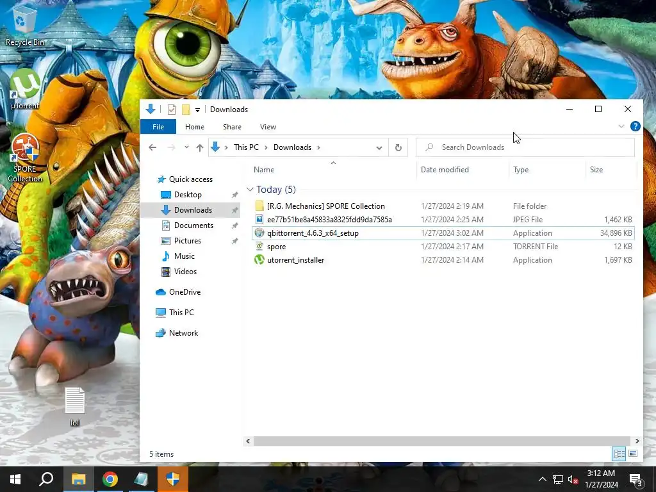
Task: Sort by Name column header
Action: pos(264,169)
